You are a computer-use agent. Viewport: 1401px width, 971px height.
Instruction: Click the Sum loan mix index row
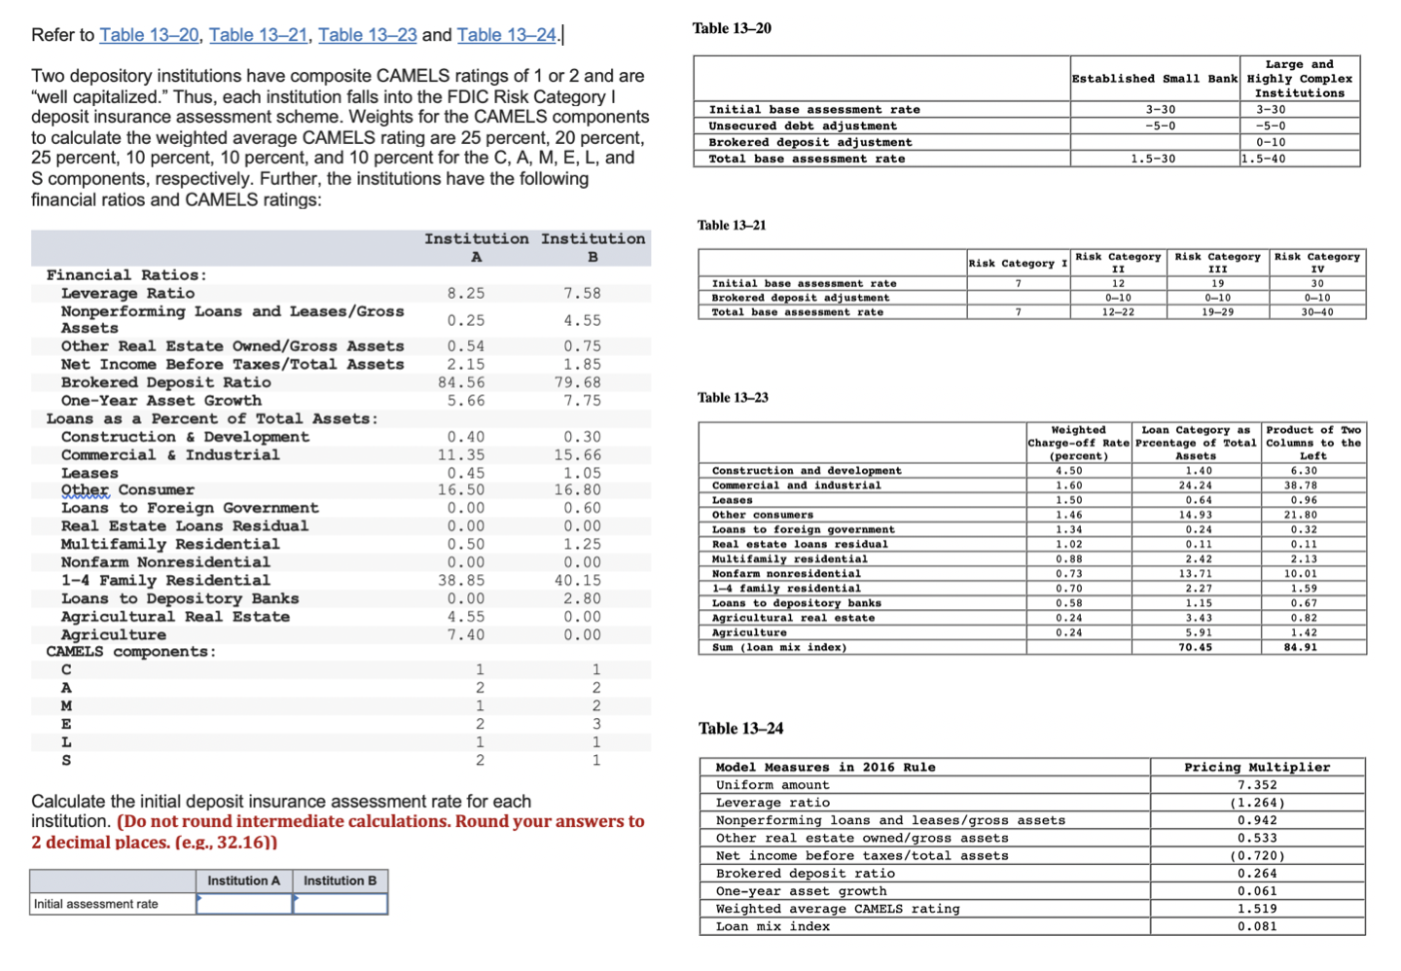(x=778, y=647)
